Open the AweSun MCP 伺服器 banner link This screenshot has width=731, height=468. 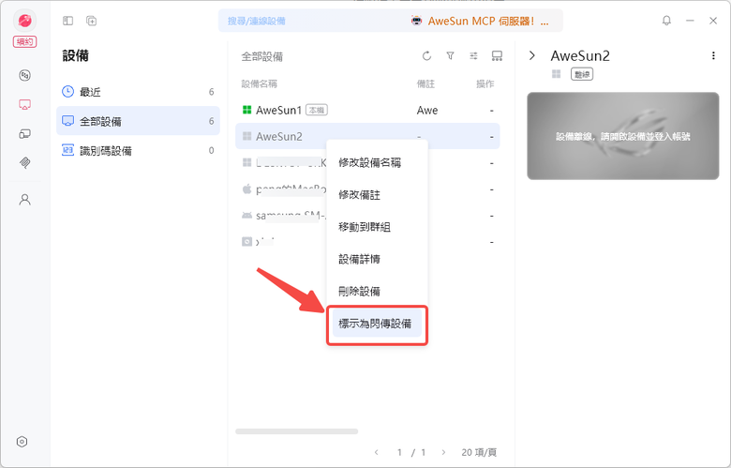point(480,21)
